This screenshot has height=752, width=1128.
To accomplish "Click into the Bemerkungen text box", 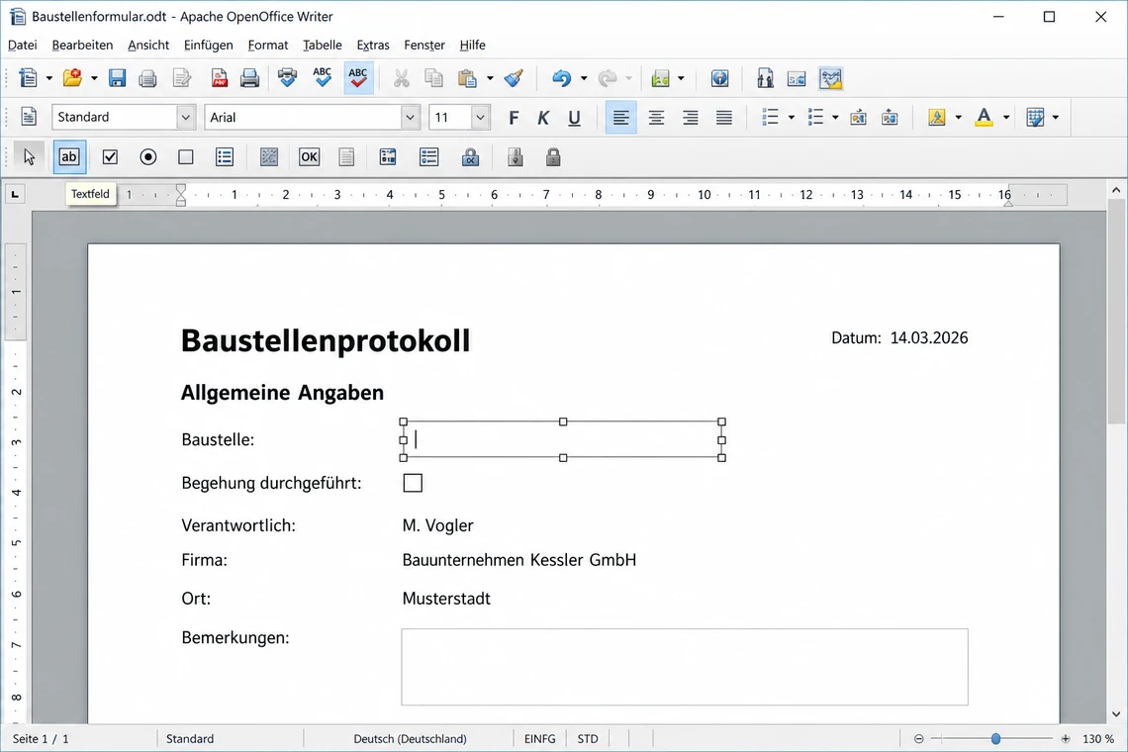I will (x=685, y=667).
